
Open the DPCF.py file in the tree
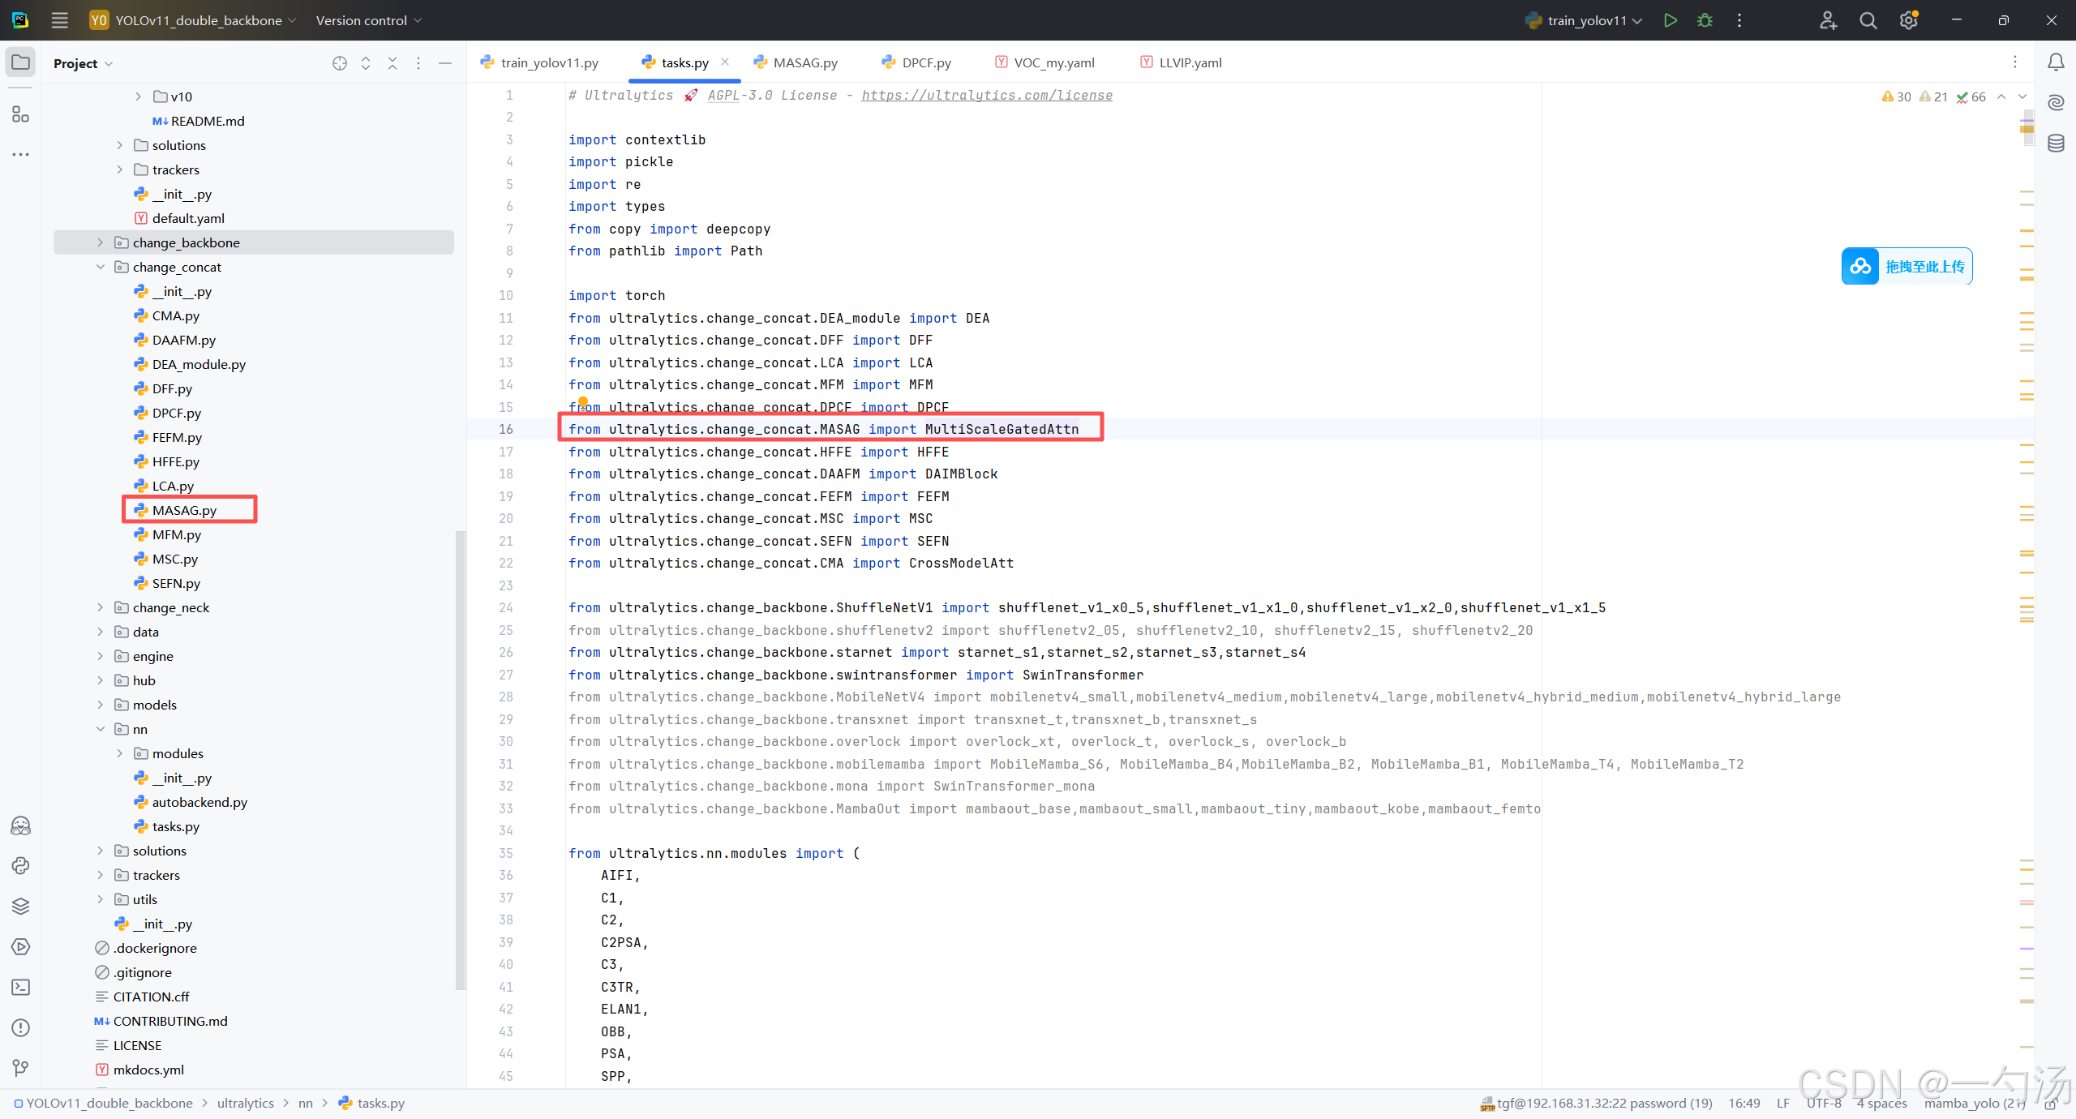click(176, 413)
